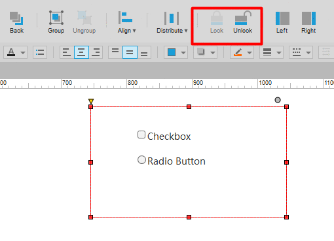Toggle bullet list formatting
334x241 pixels.
40,52
